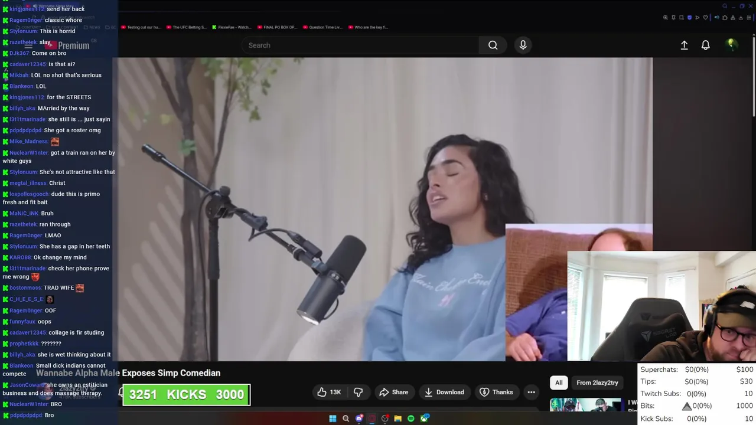Open YouTube upload/create icon
The image size is (756, 425).
(684, 45)
